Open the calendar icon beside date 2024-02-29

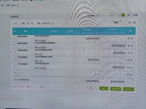coord(53,23)
